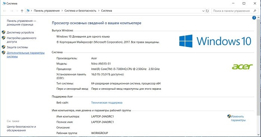Maximize the Система window

[244, 3]
